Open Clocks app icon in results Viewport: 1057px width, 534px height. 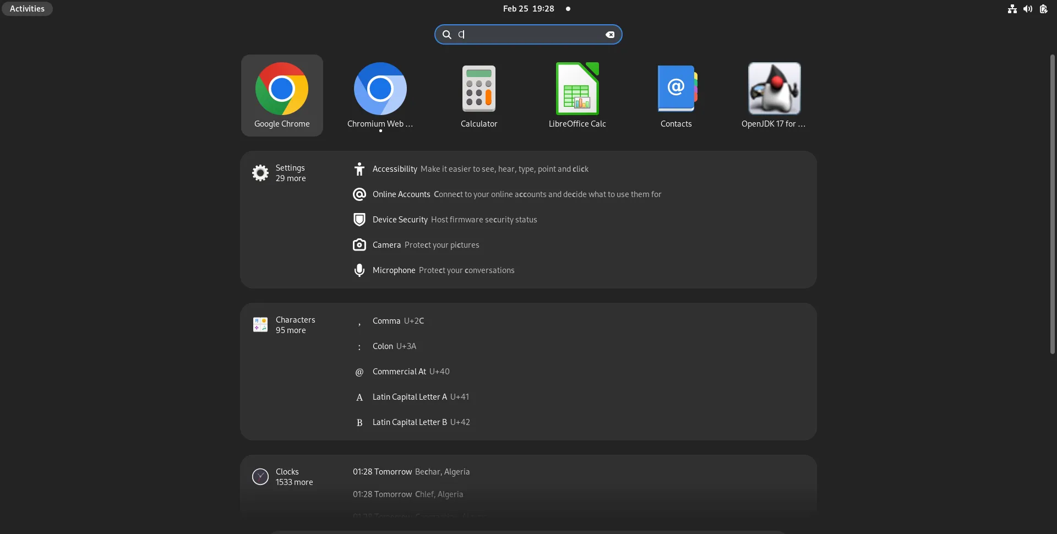260,477
